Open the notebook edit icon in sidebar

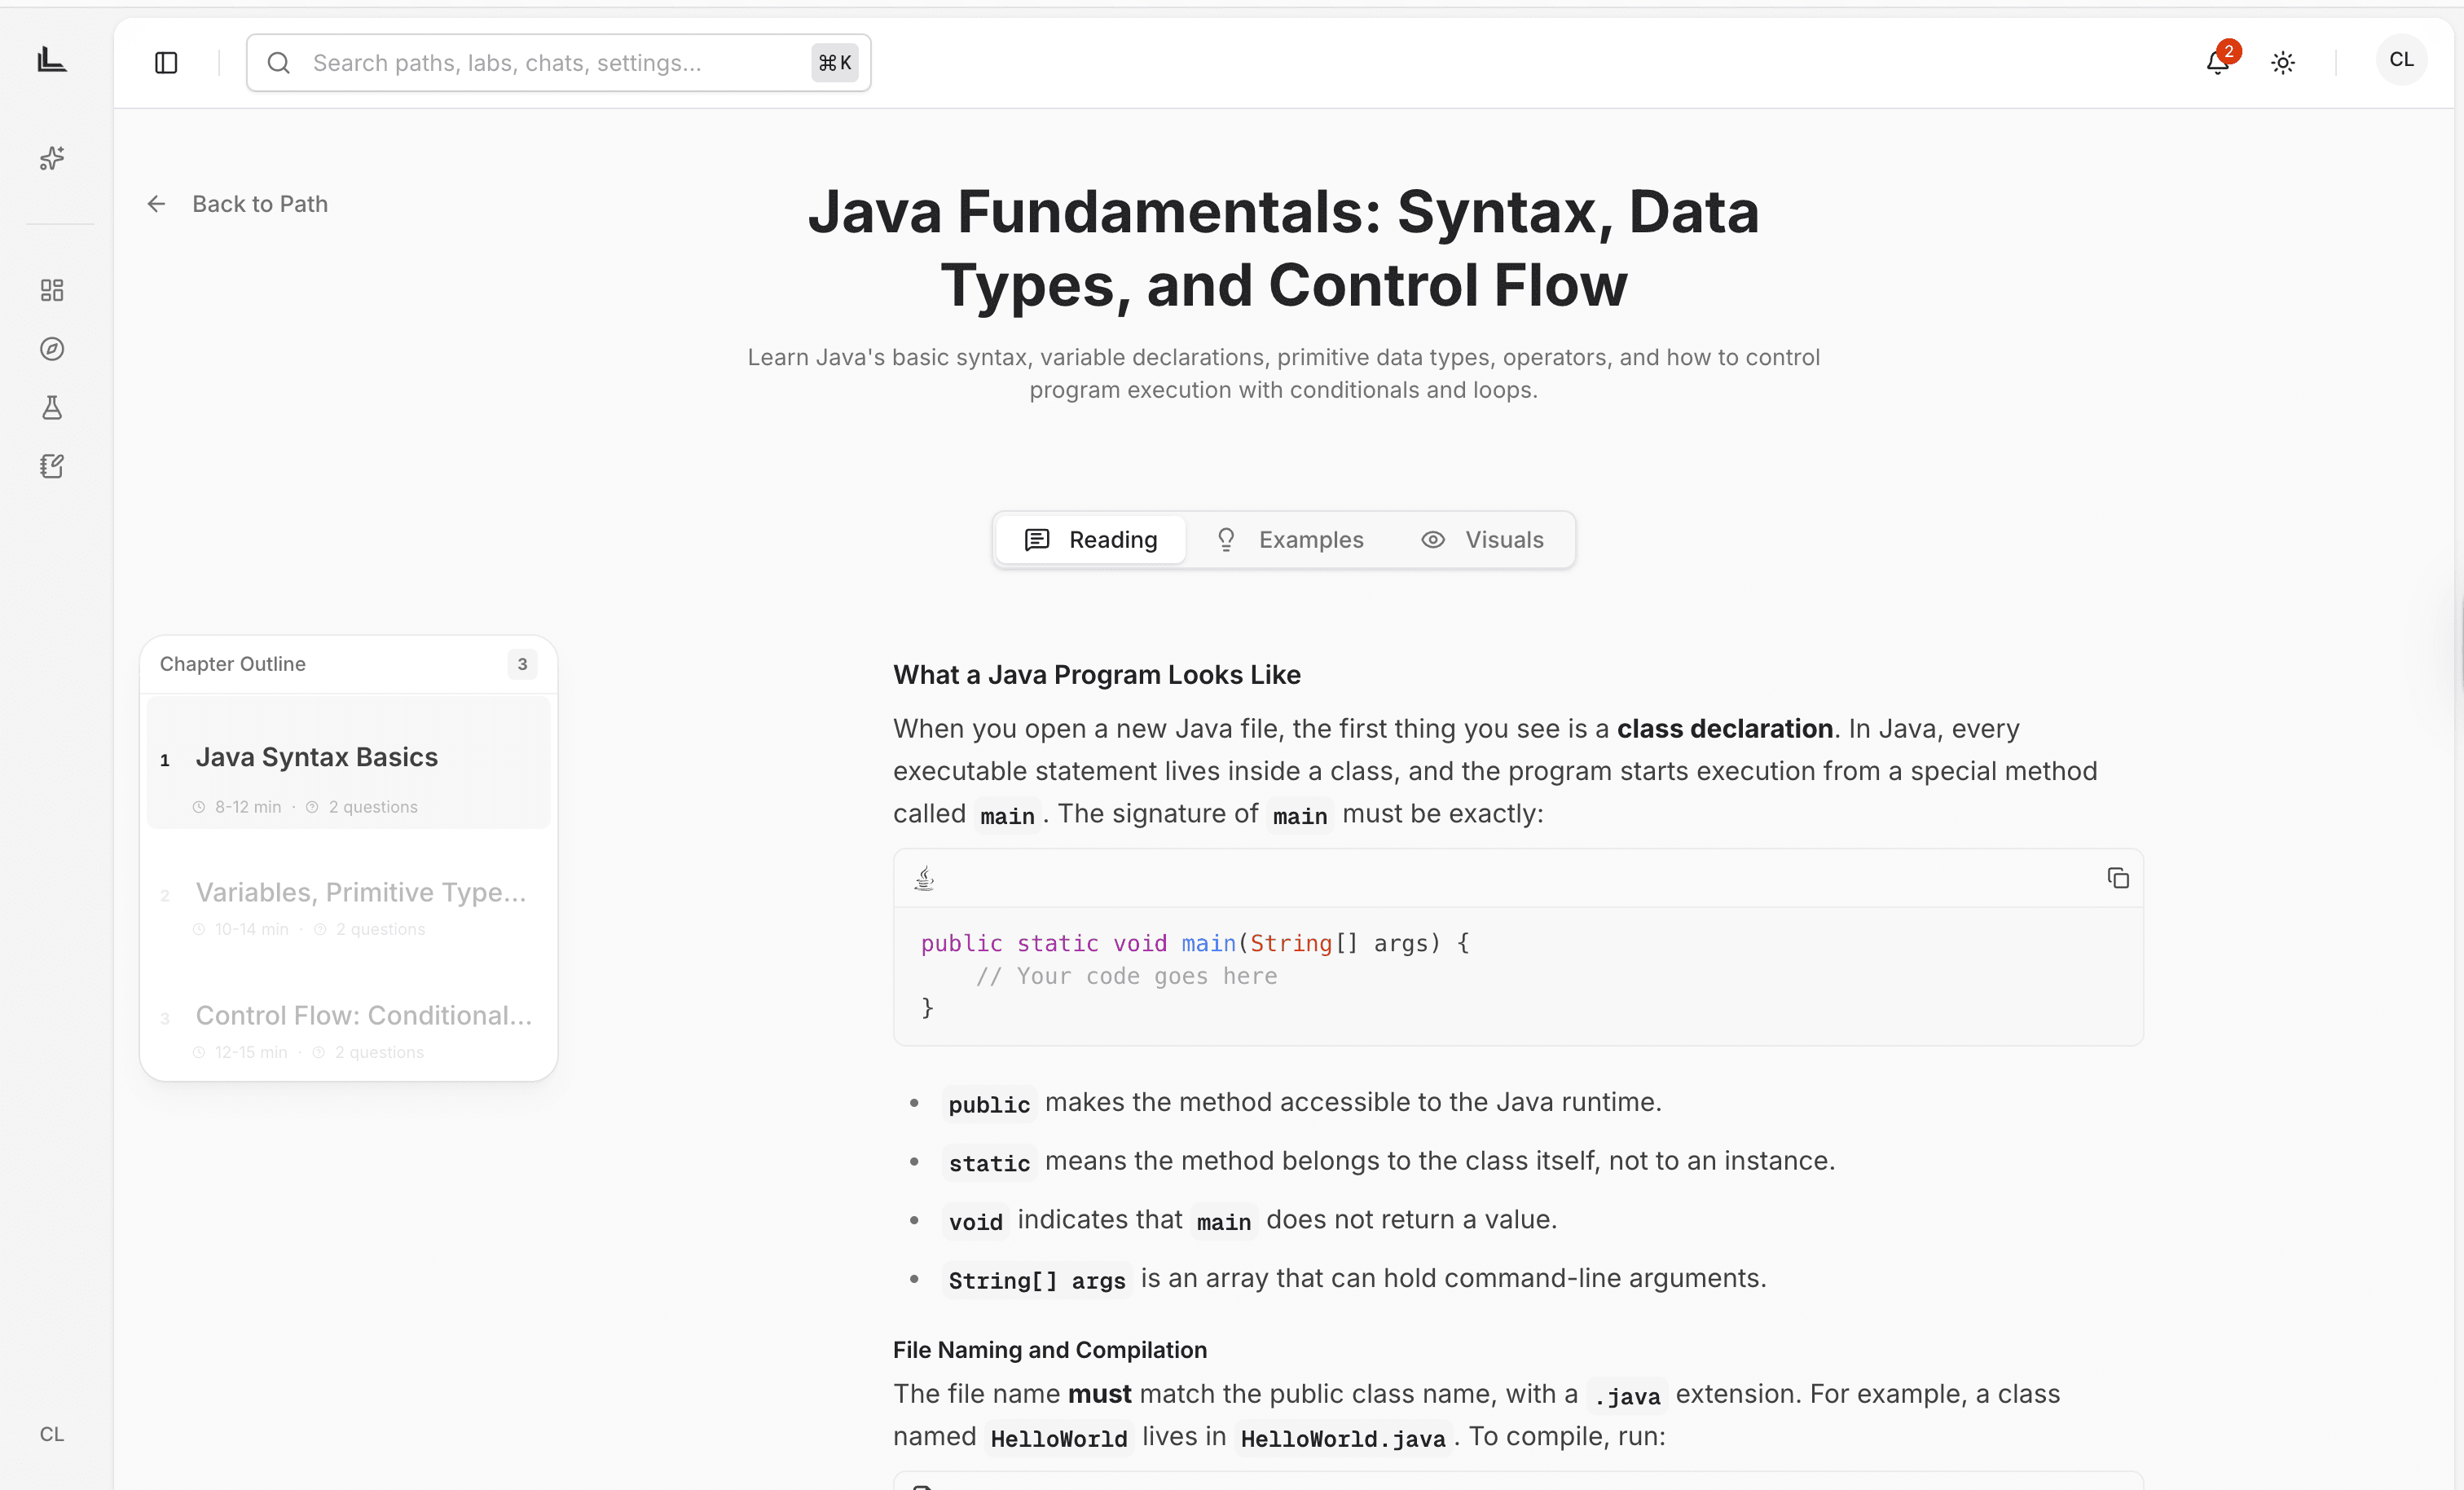click(52, 466)
